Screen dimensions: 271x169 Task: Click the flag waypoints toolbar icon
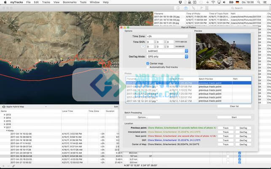coord(201,8)
